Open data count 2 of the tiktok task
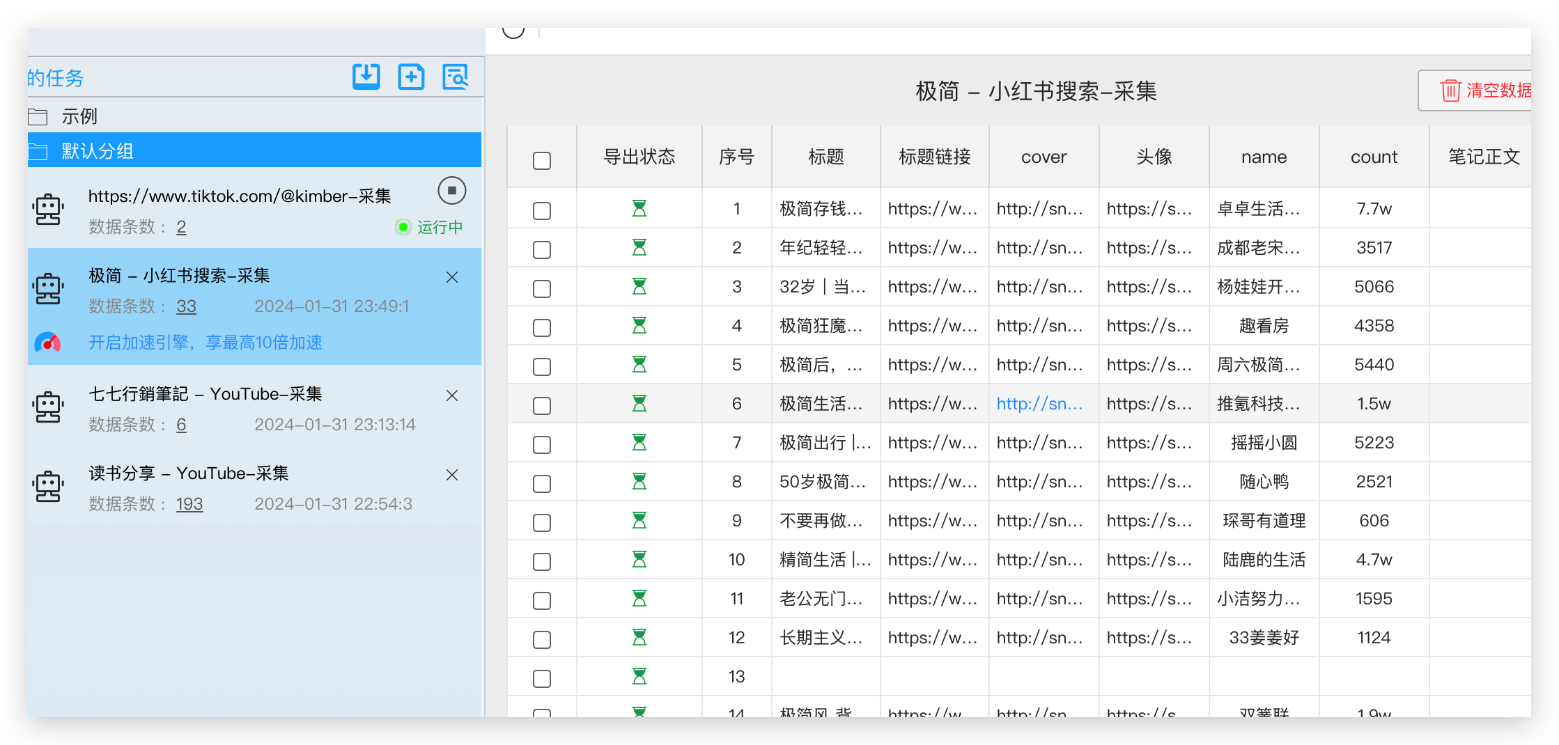Viewport: 1559px width, 745px height. pyautogui.click(x=181, y=227)
